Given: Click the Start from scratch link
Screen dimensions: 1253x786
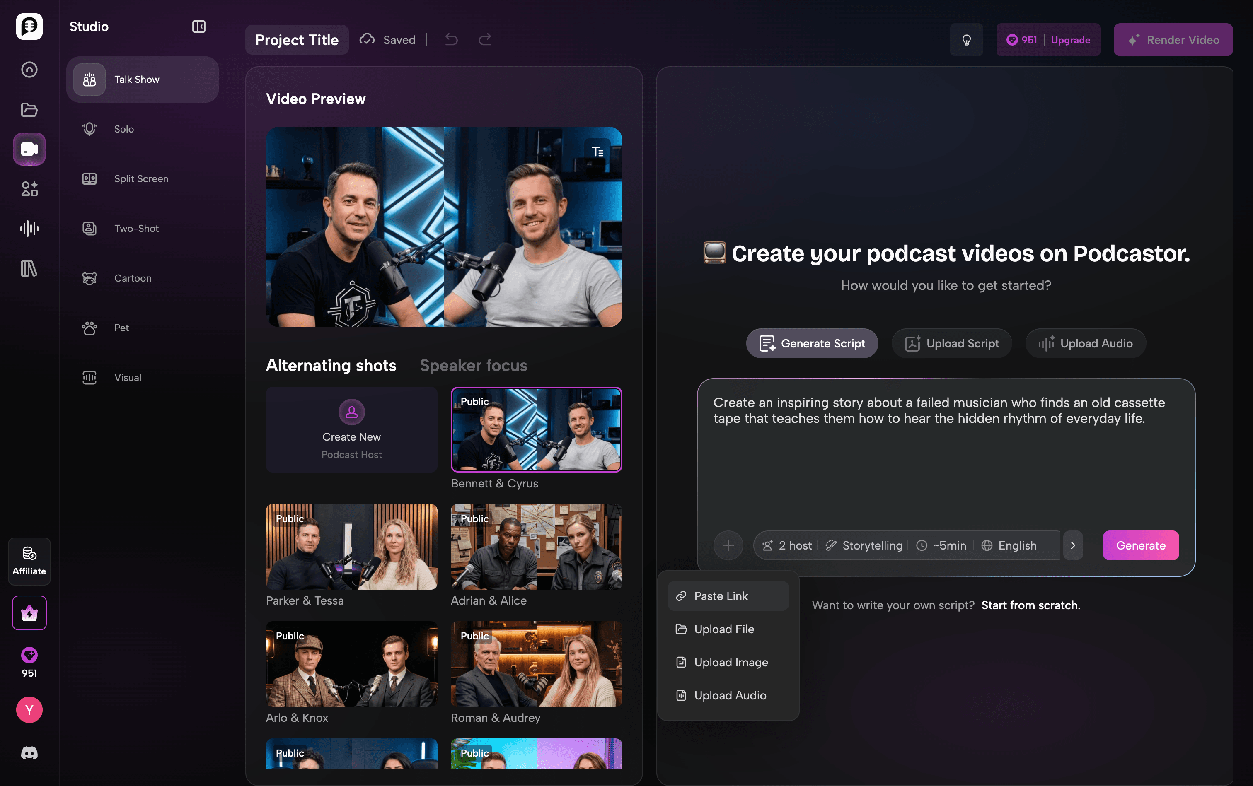Looking at the screenshot, I should click(x=1031, y=605).
